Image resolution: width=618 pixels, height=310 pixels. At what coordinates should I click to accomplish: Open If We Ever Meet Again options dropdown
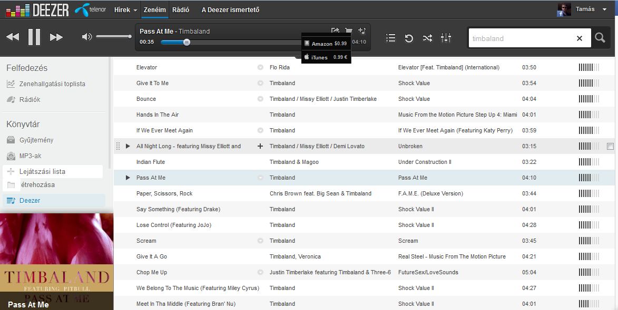point(260,130)
